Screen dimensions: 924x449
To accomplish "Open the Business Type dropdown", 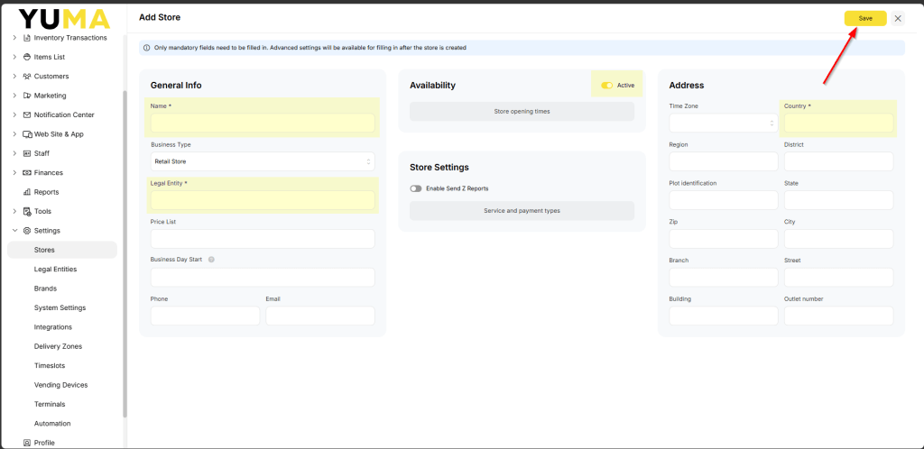I will click(x=263, y=161).
